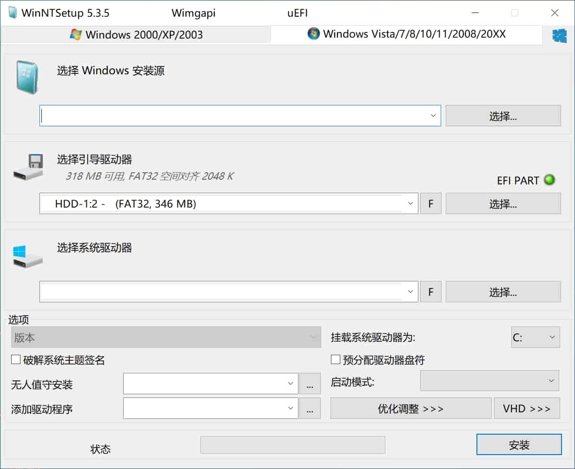Open the HDD-1:2 boot drive dropdown

410,203
